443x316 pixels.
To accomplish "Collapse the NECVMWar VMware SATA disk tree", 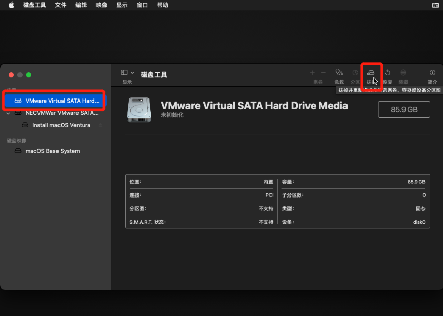I will pos(8,113).
